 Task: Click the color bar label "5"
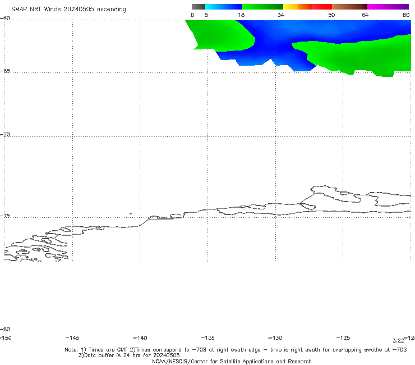[x=206, y=15]
